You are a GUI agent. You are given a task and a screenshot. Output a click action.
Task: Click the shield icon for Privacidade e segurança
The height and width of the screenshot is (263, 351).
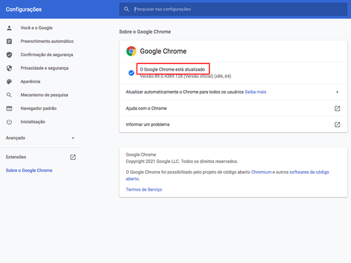point(9,68)
